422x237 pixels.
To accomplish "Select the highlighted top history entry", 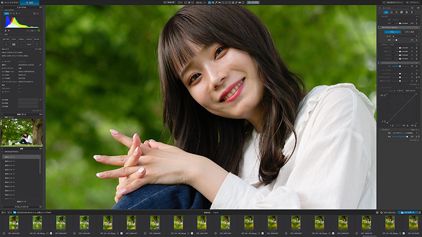I will 21,157.
